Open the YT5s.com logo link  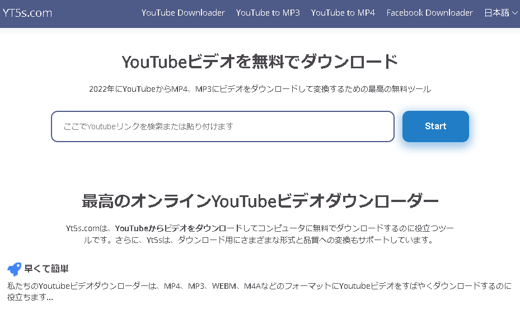[x=27, y=13]
